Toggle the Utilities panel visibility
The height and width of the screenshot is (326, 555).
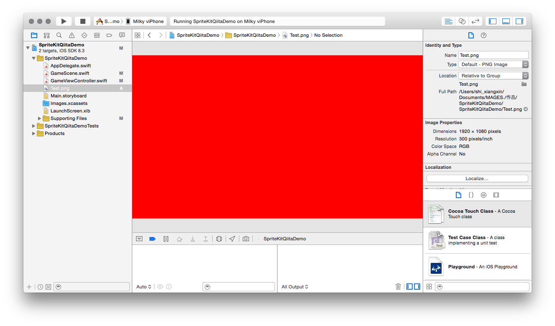click(519, 21)
